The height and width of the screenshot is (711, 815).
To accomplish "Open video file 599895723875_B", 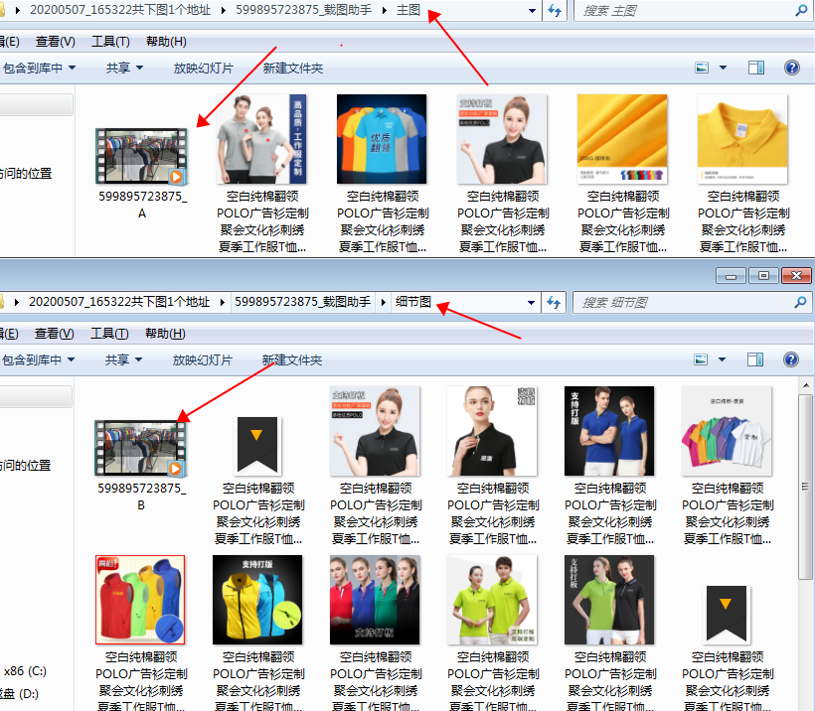I will pos(141,449).
